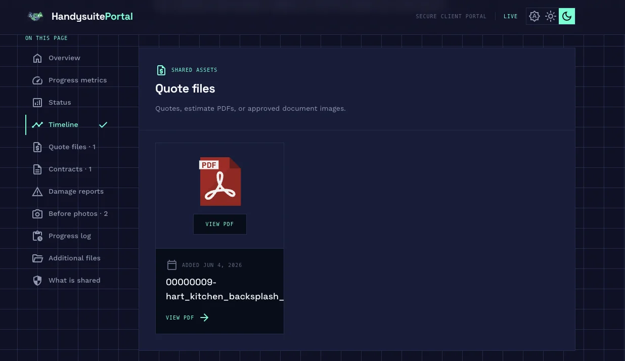The width and height of the screenshot is (625, 361).
Task: Select the Timeline menu item
Action: [69, 125]
